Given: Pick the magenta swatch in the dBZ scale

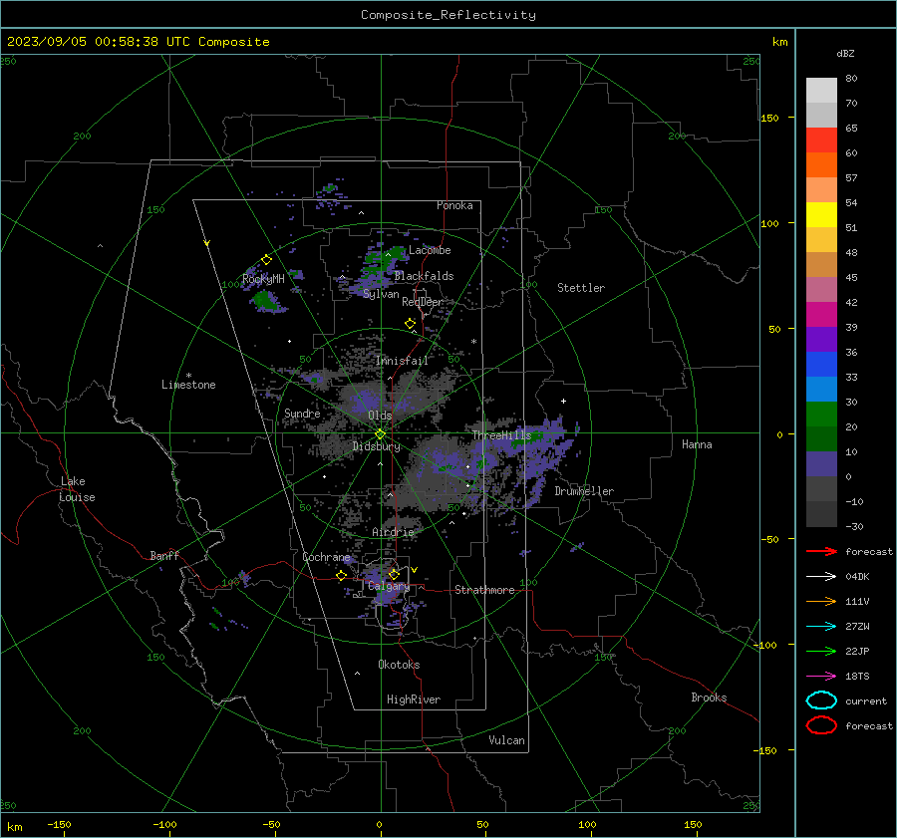Looking at the screenshot, I should click(821, 314).
